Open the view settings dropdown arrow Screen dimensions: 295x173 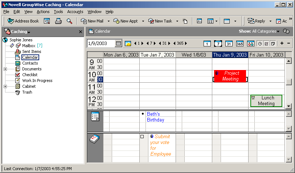pyautogui.click(x=216, y=21)
